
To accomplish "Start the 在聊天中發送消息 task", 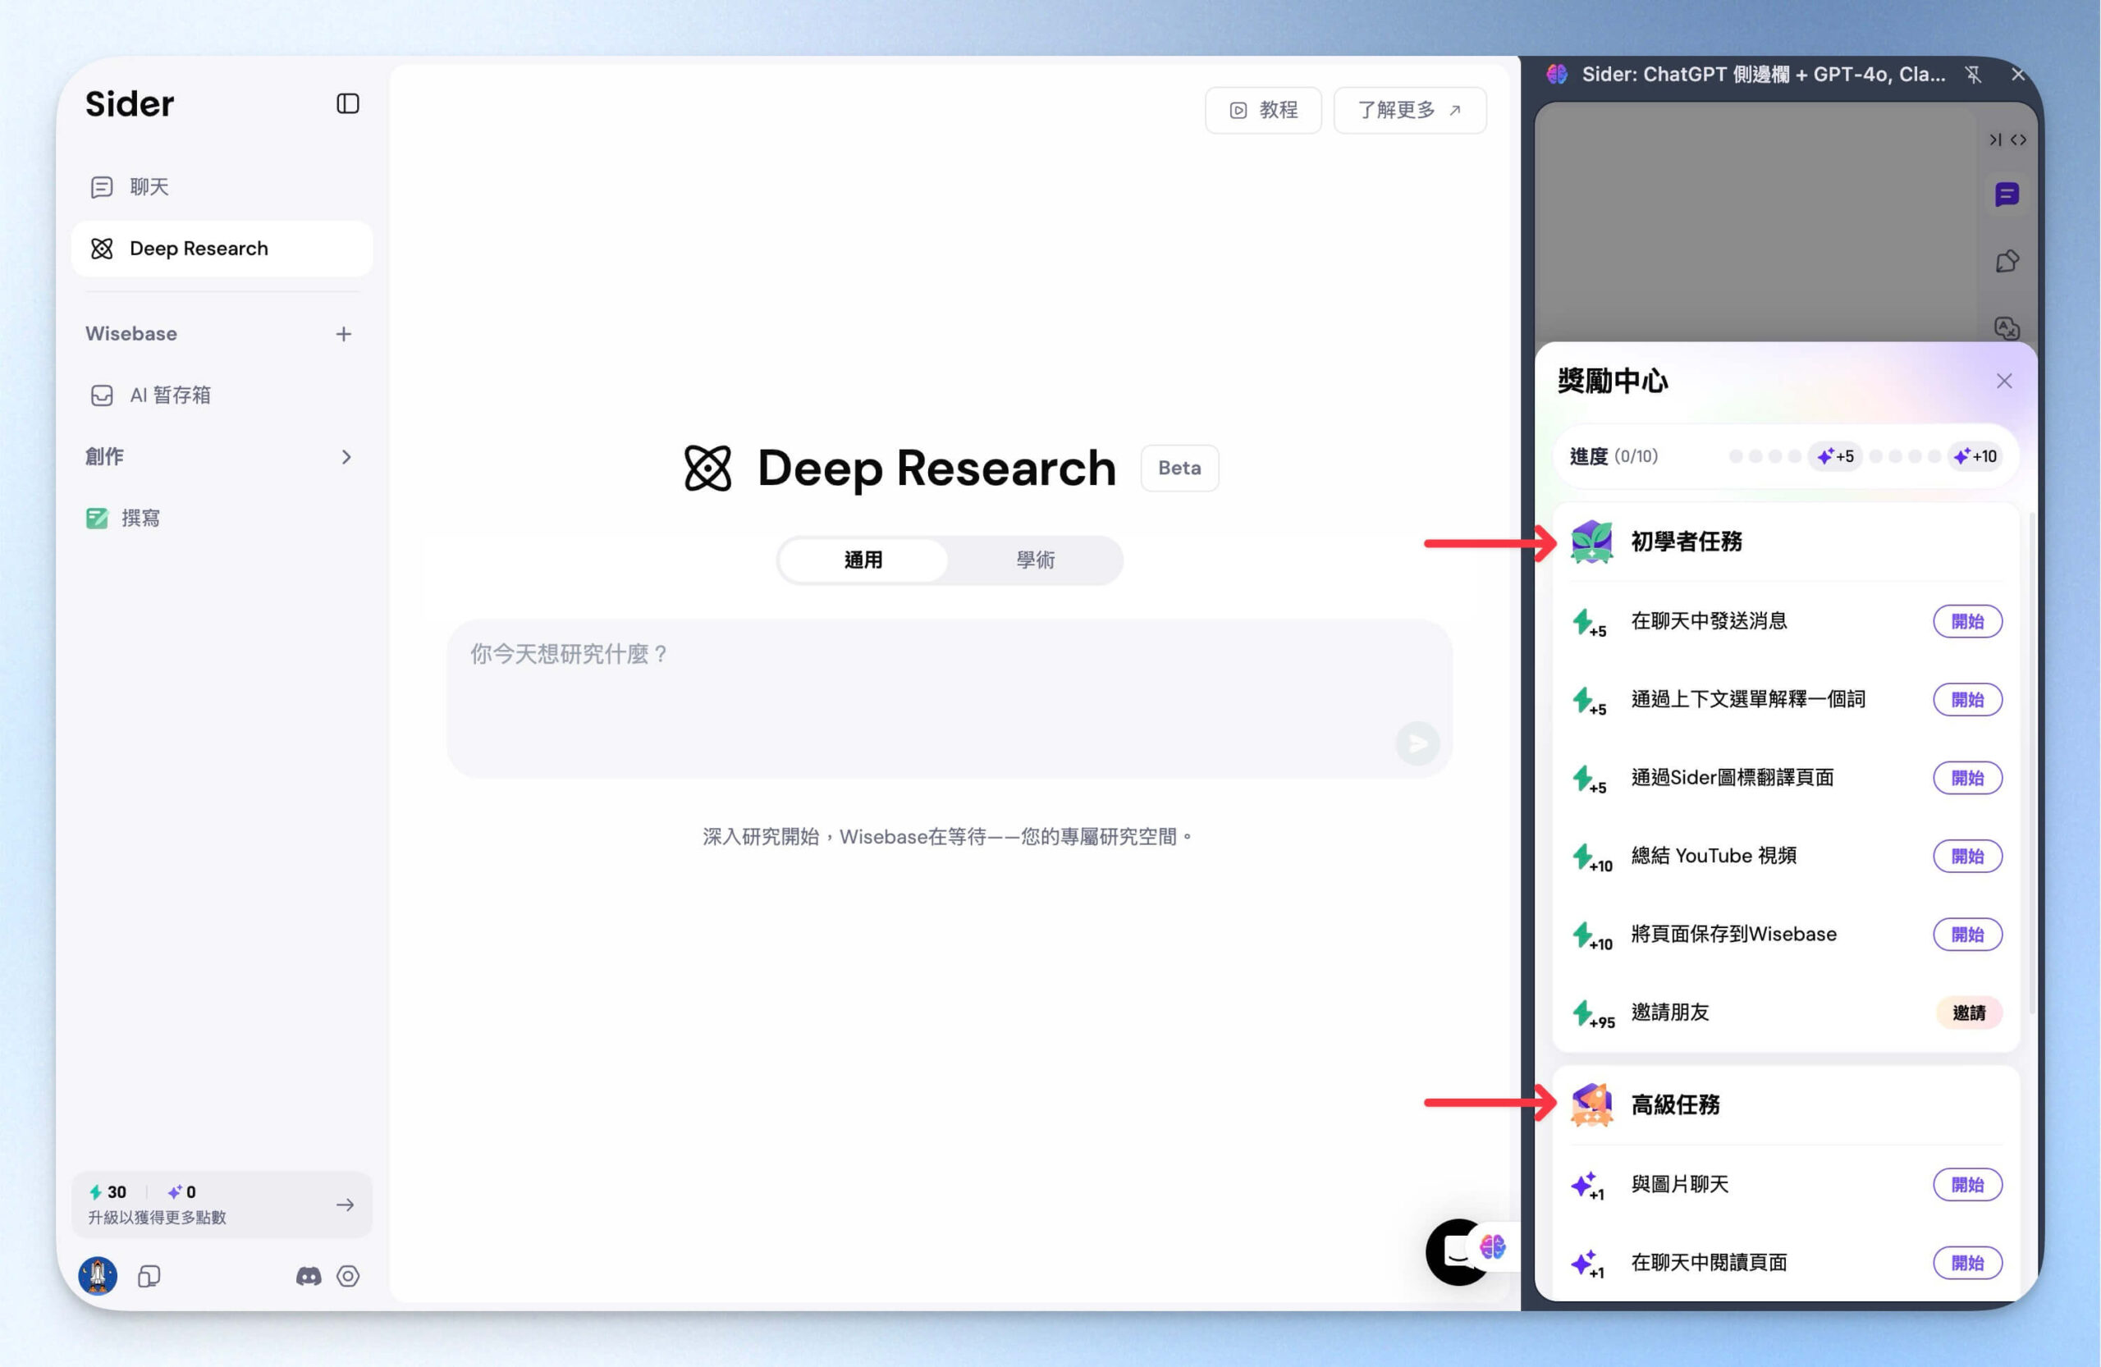I will pyautogui.click(x=1967, y=621).
